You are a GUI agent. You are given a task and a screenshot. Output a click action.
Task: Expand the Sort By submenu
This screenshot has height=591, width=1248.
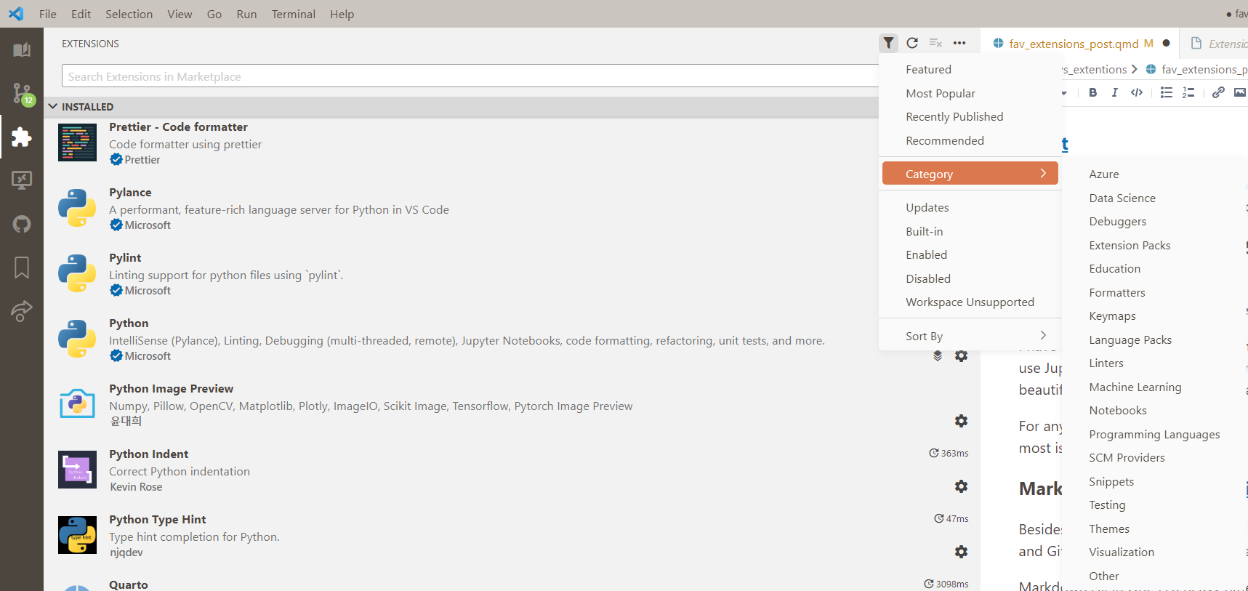coord(970,336)
